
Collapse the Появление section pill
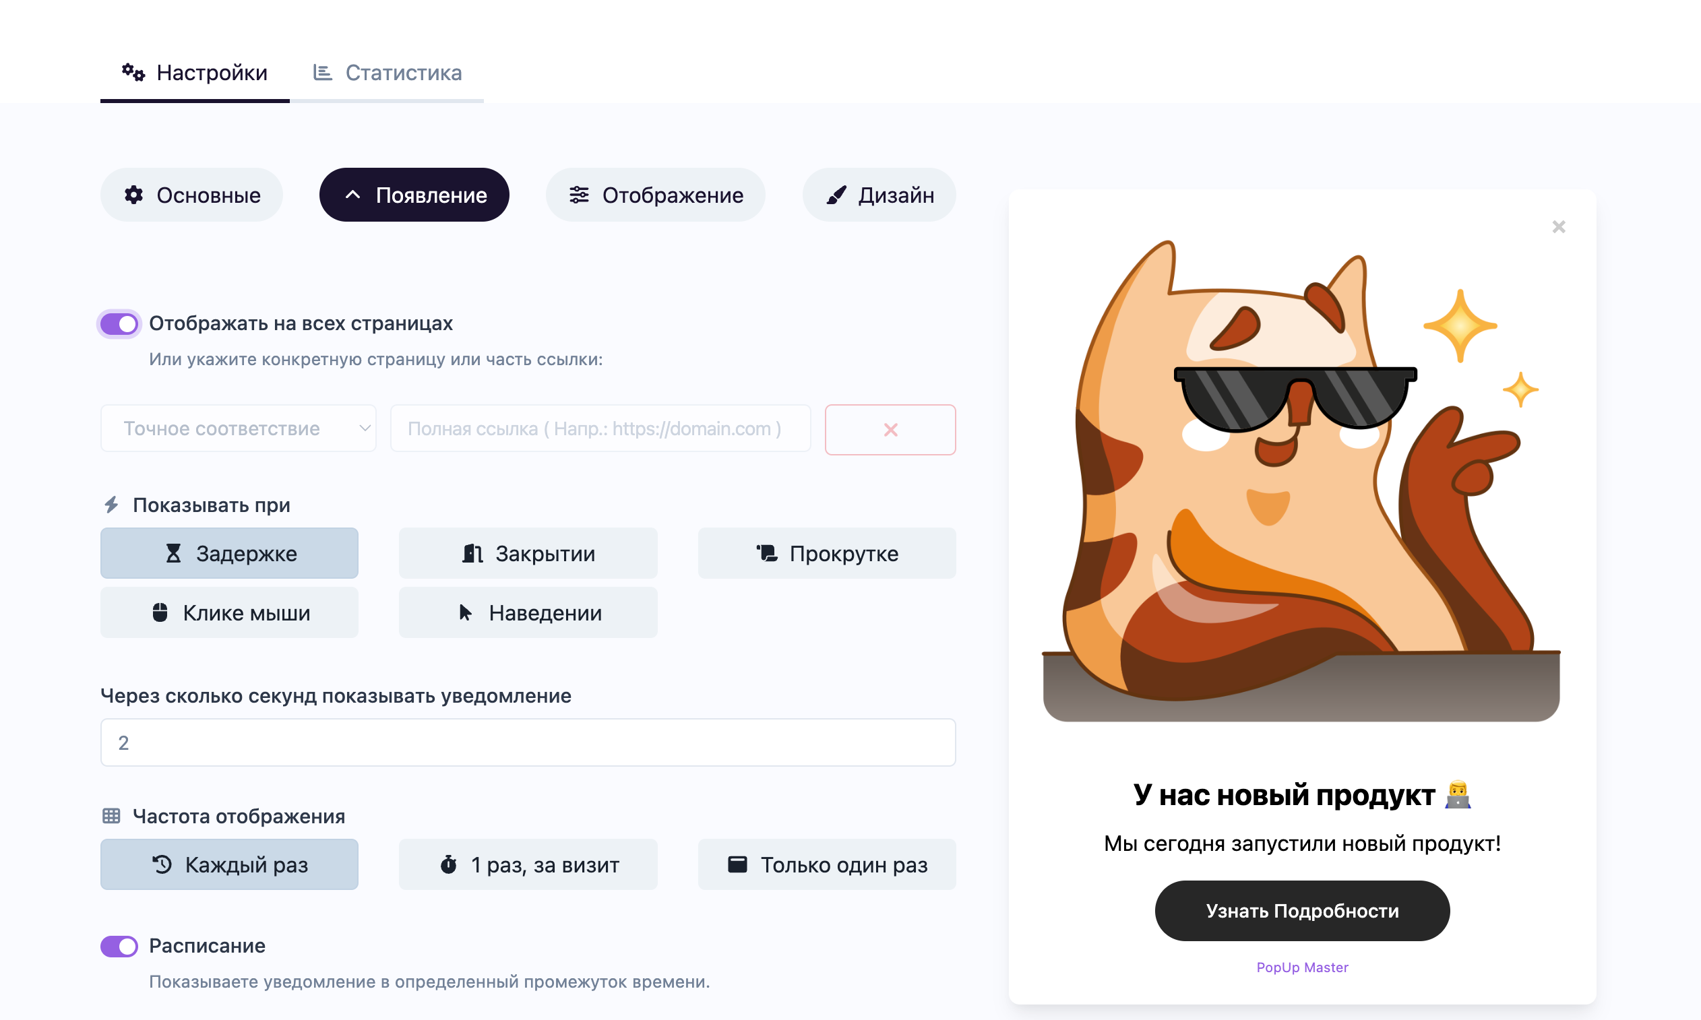click(414, 195)
